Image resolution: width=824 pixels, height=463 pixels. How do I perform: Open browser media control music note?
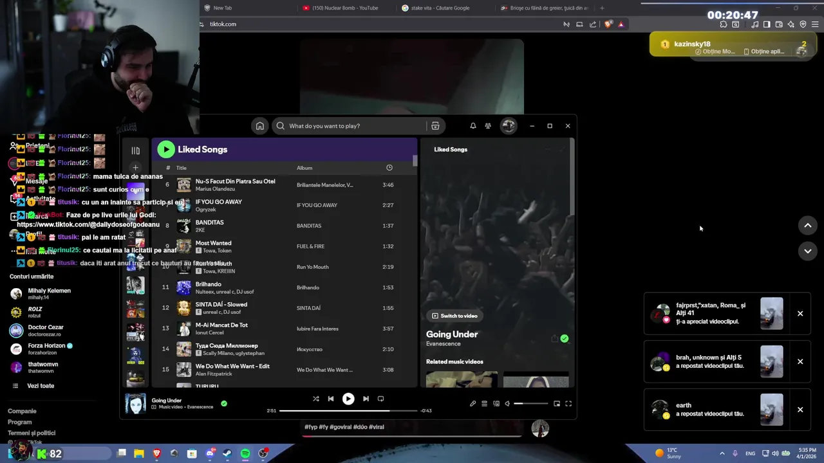point(754,24)
